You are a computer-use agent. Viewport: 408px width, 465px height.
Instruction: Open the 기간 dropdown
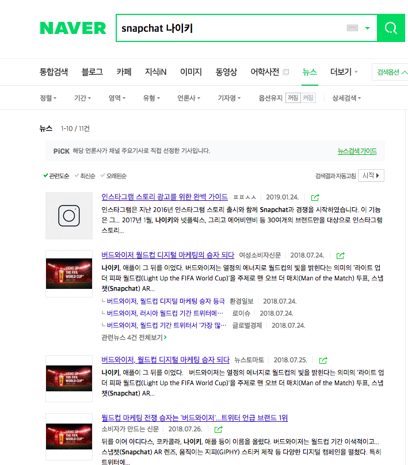coord(82,98)
